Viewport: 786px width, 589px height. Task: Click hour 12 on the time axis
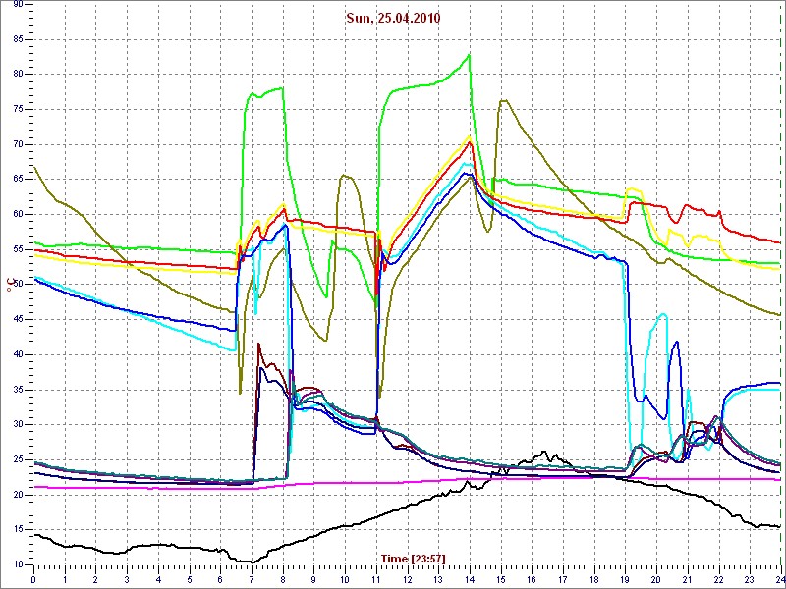[x=407, y=579]
